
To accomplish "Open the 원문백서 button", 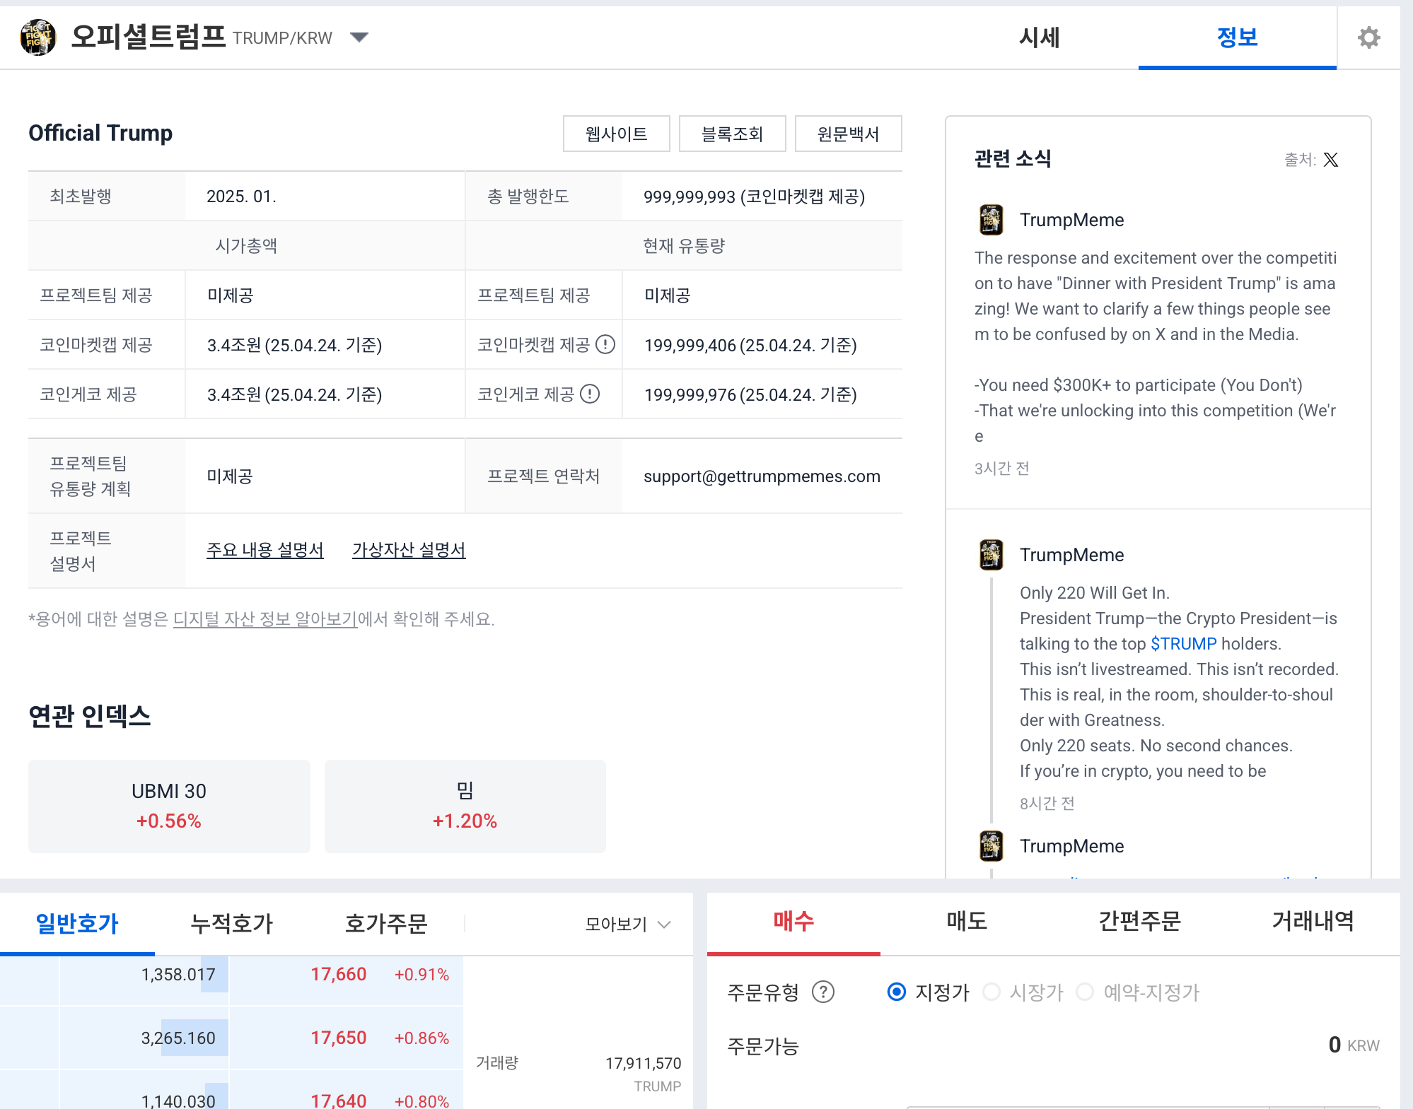I will pos(848,134).
